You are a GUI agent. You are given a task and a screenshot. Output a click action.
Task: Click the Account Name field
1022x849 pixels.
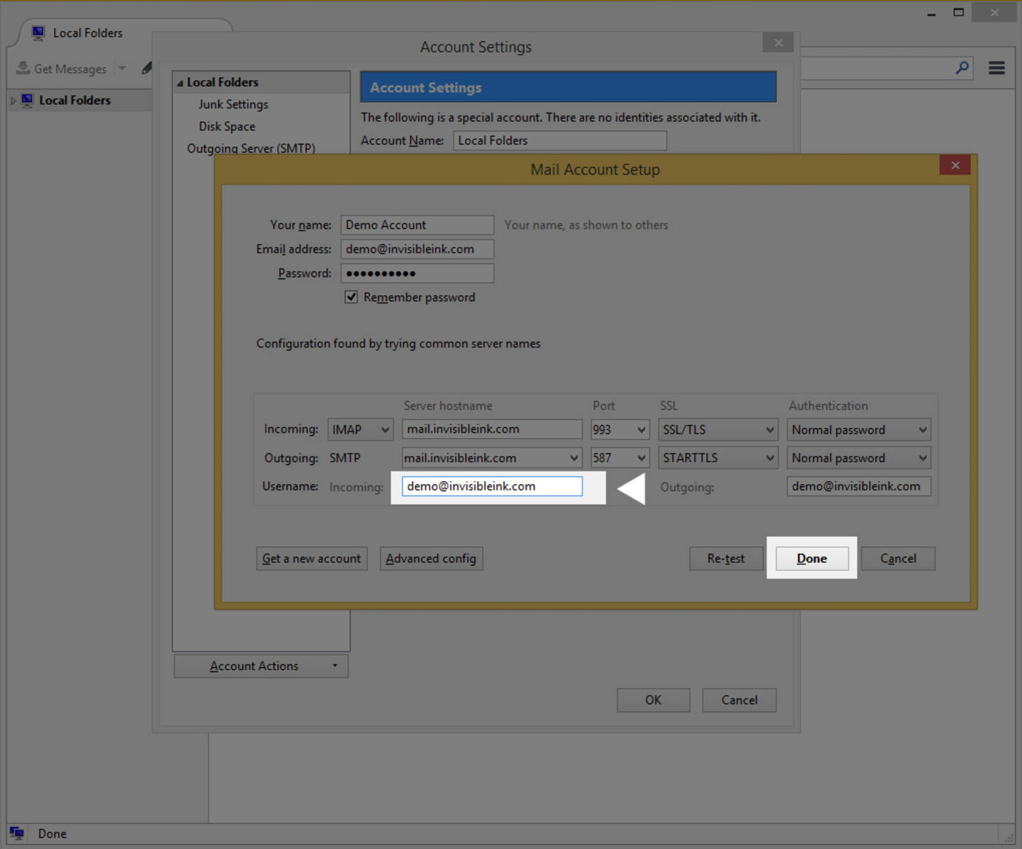point(560,140)
